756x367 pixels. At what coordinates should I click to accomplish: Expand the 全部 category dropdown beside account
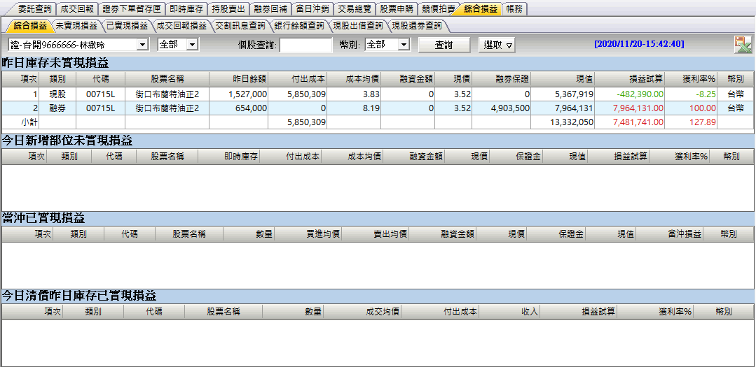tap(193, 45)
